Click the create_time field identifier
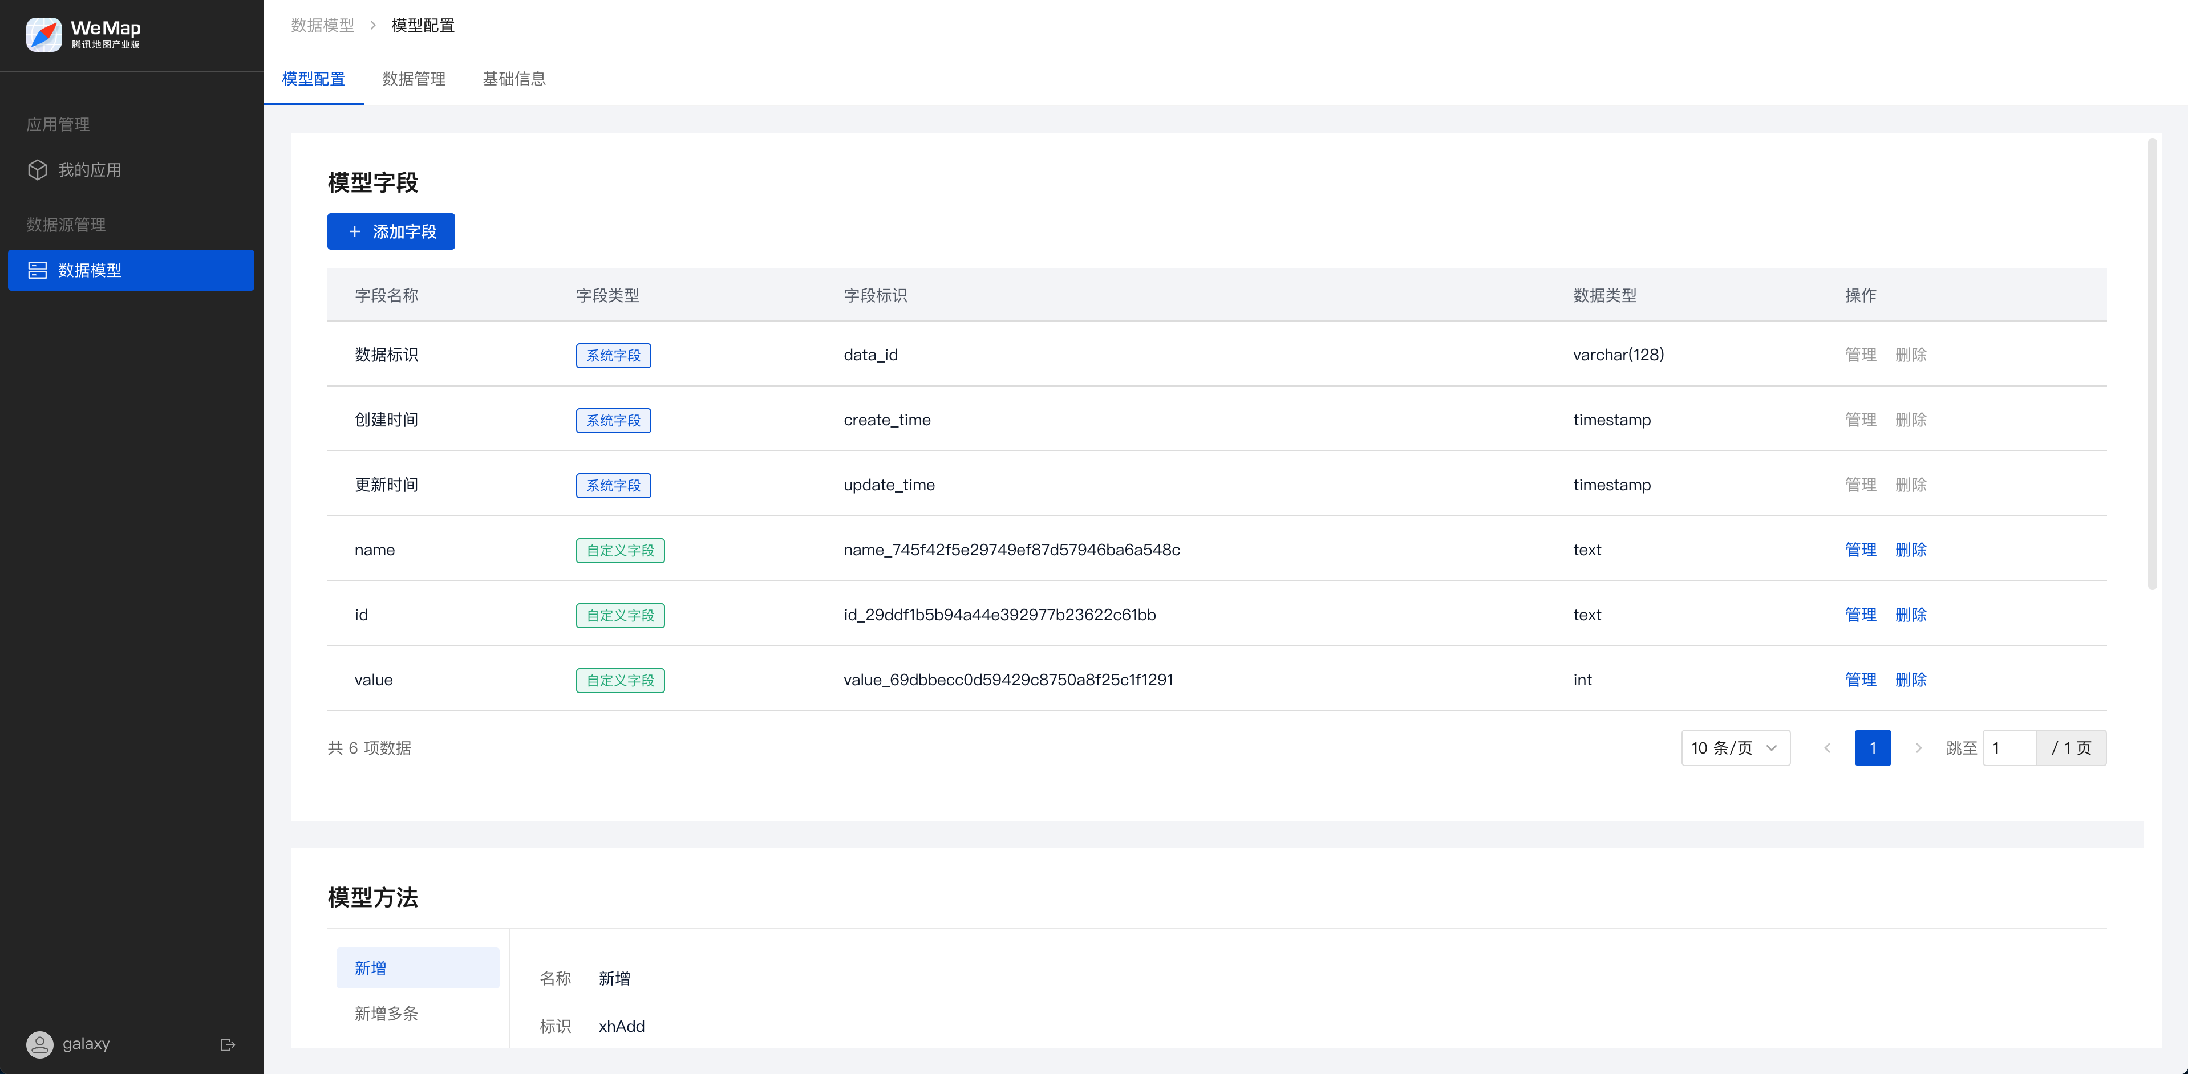The height and width of the screenshot is (1074, 2188). 887,420
